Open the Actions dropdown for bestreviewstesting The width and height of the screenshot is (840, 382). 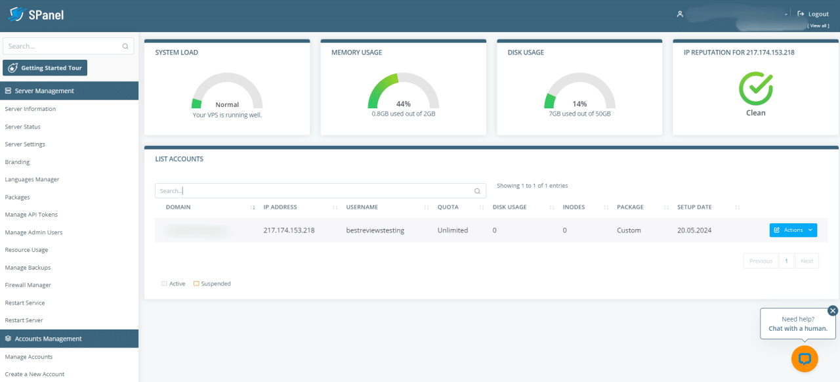(x=793, y=230)
